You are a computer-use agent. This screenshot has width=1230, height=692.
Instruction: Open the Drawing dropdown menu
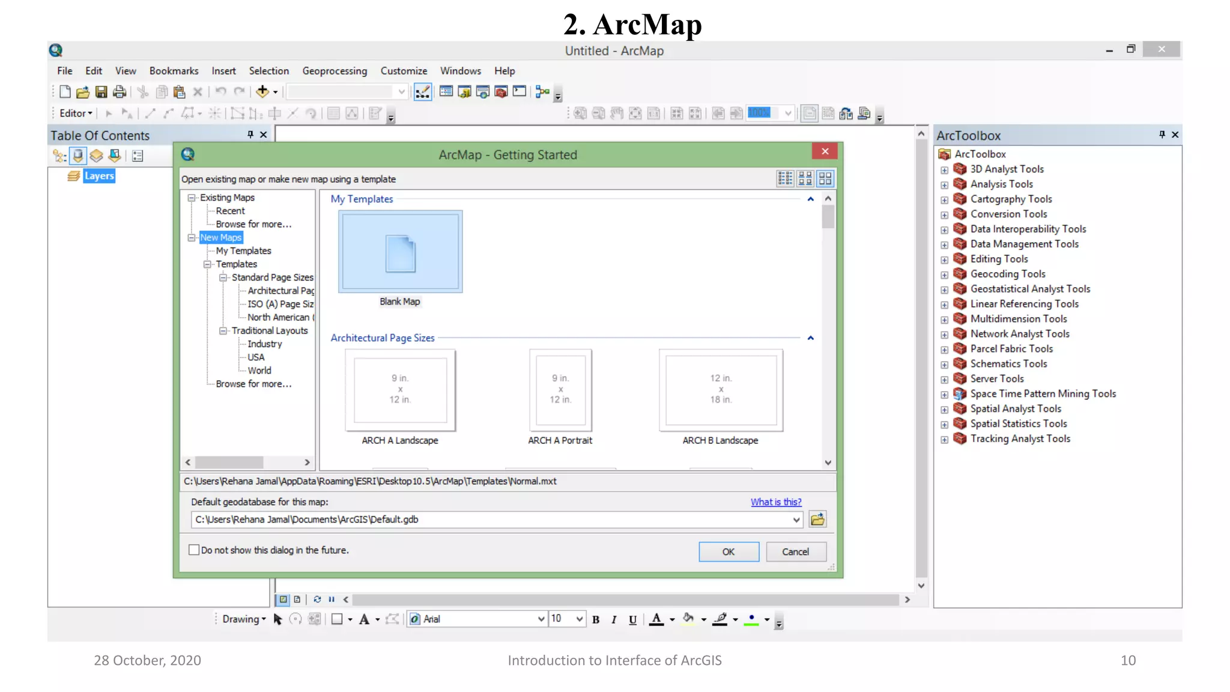coord(244,619)
